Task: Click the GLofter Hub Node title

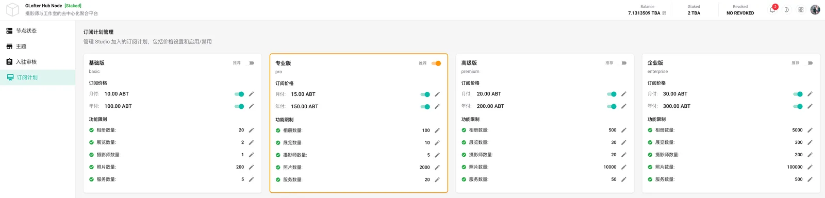Action: coord(43,6)
